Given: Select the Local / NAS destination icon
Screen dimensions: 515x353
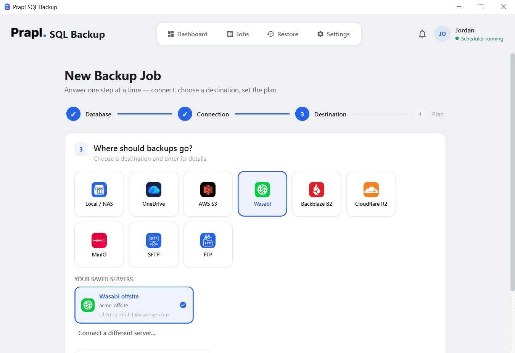Looking at the screenshot, I should click(99, 190).
